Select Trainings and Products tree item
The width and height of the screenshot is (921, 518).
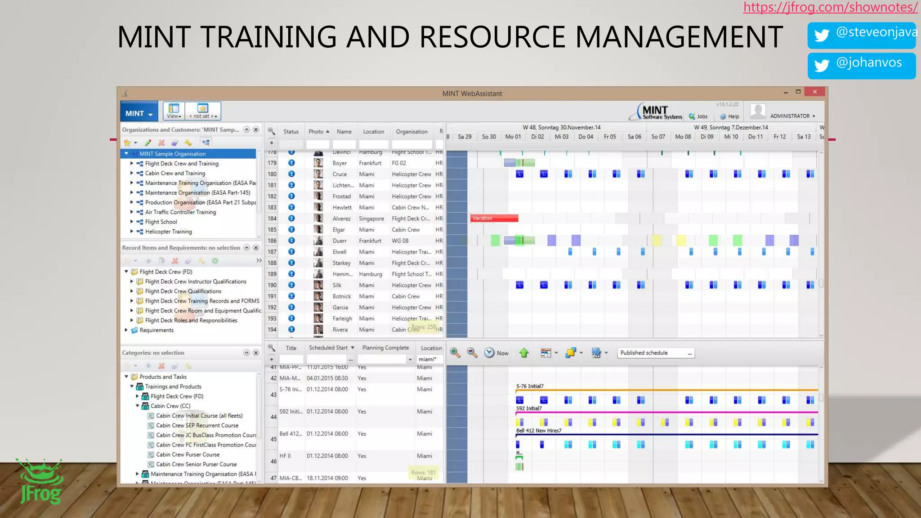[173, 387]
